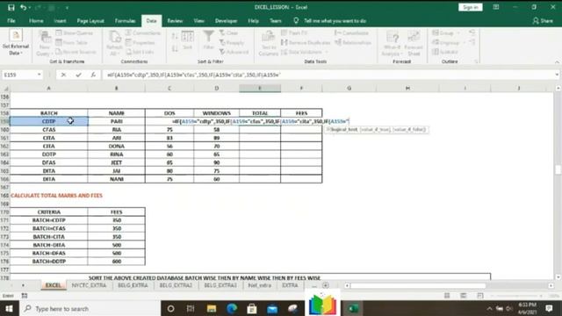The height and width of the screenshot is (316, 562).
Task: Create a Forecast Sheet
Action: point(414,43)
